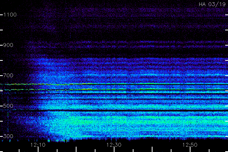This screenshot has width=228, height=152.
Task: Click the 300 frequency axis label
Action: tap(8, 136)
